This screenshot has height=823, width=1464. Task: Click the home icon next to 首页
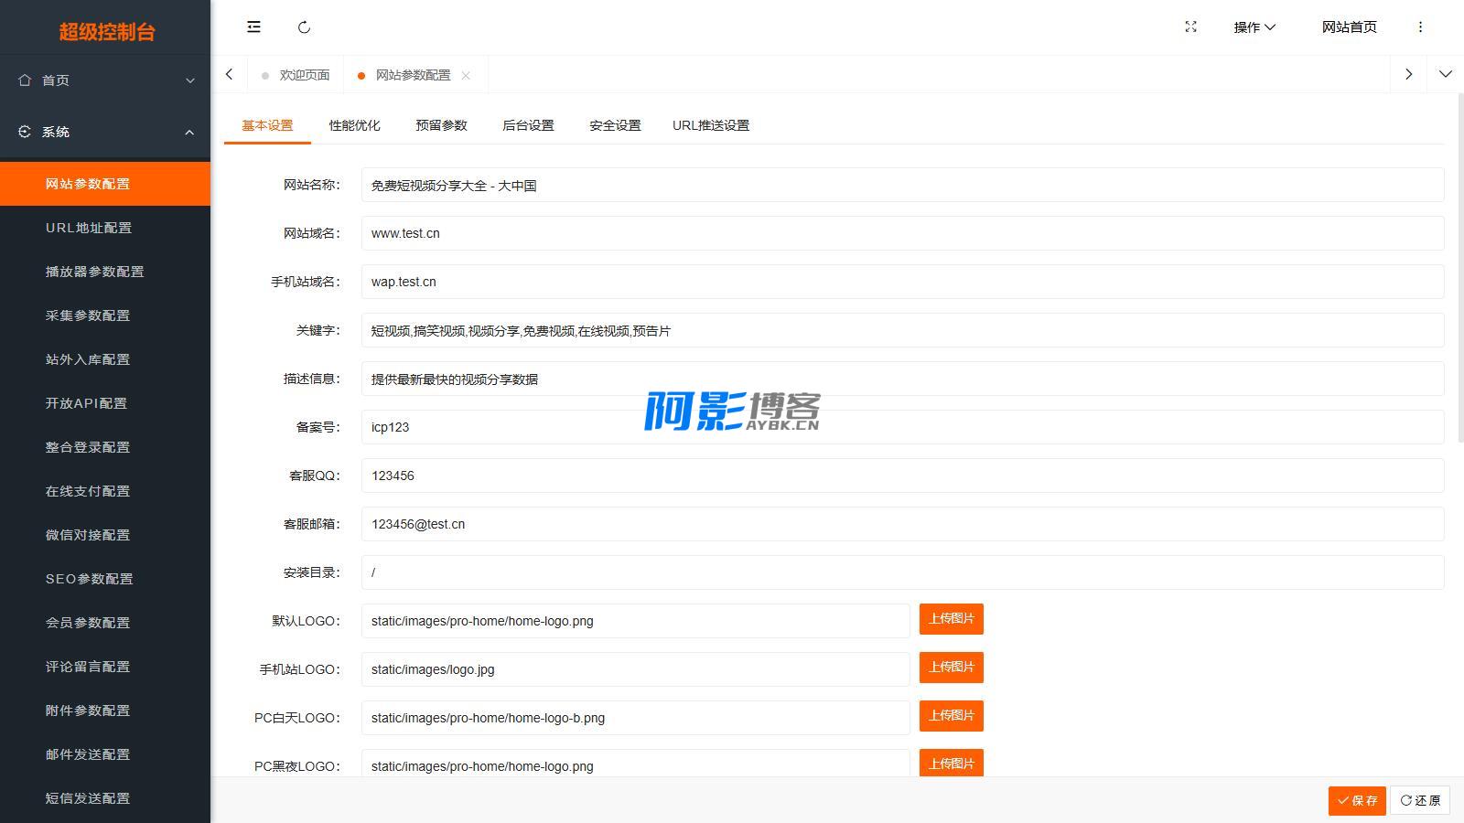(25, 80)
